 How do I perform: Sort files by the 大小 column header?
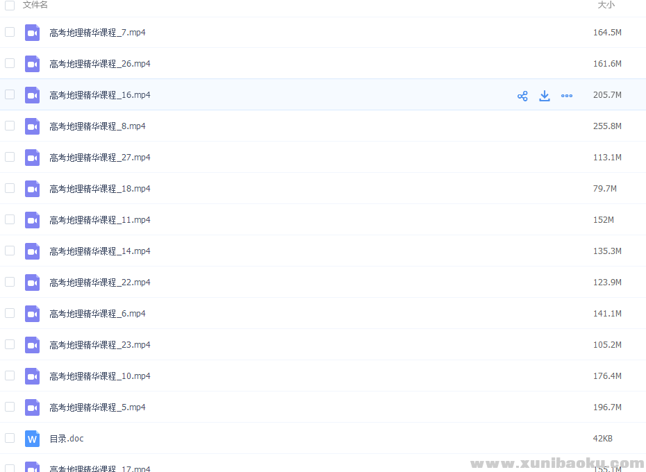tap(606, 5)
